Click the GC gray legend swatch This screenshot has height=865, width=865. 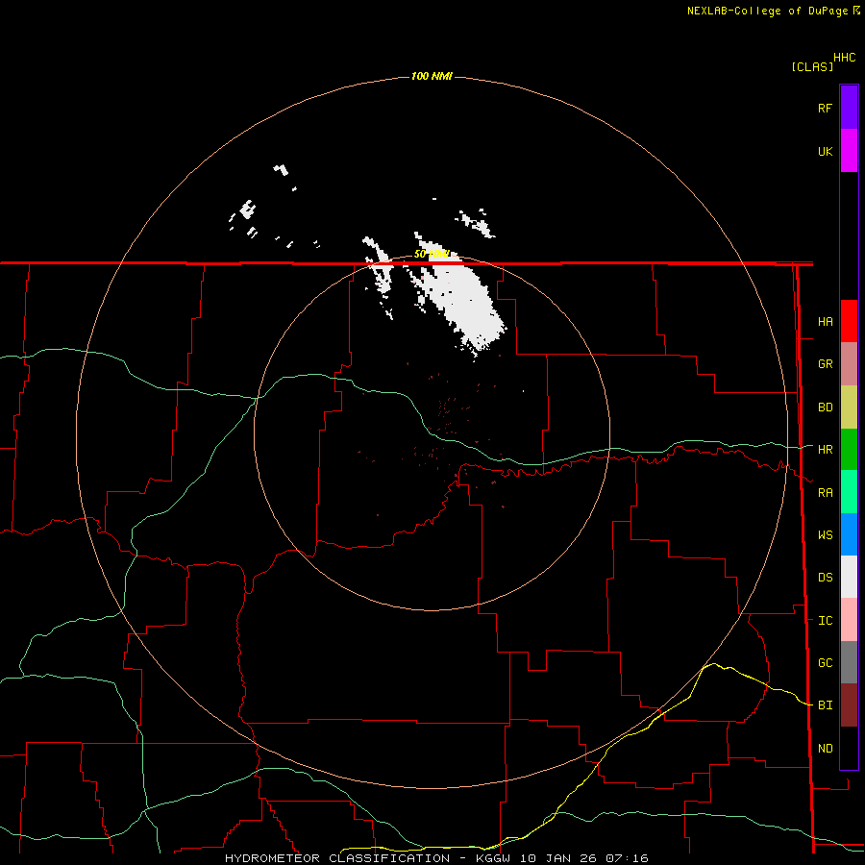pyautogui.click(x=849, y=662)
